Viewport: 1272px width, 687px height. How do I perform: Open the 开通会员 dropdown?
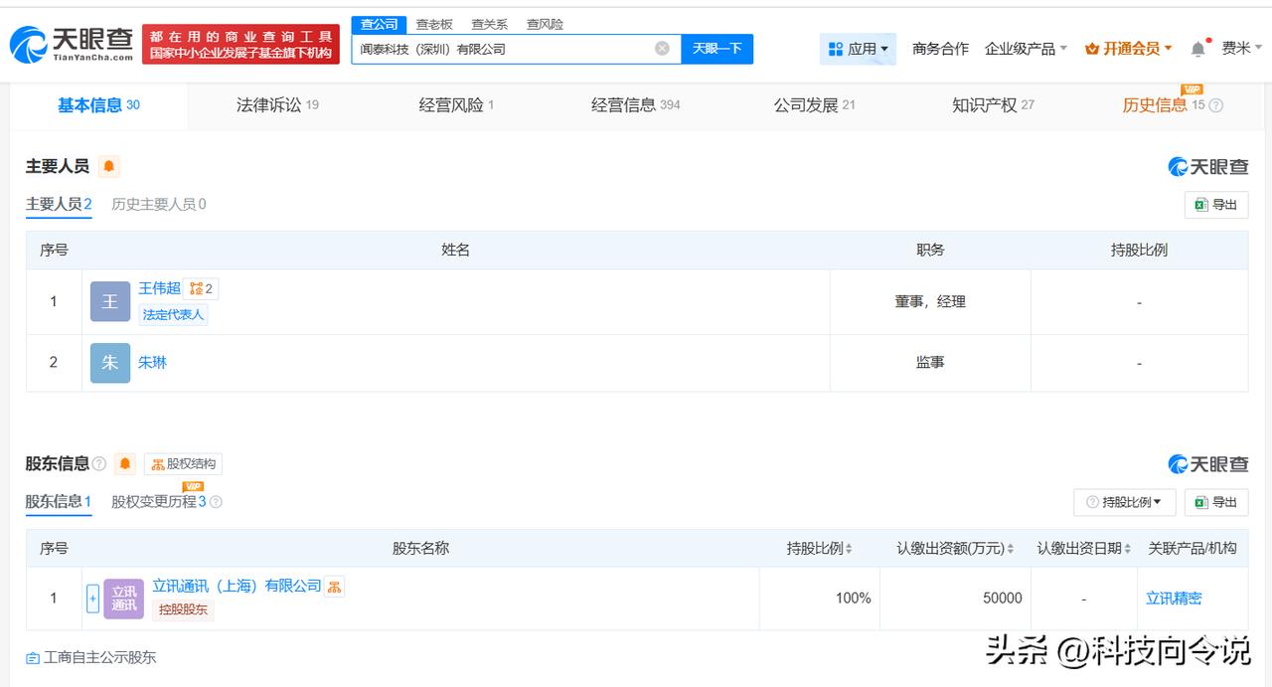click(1129, 49)
